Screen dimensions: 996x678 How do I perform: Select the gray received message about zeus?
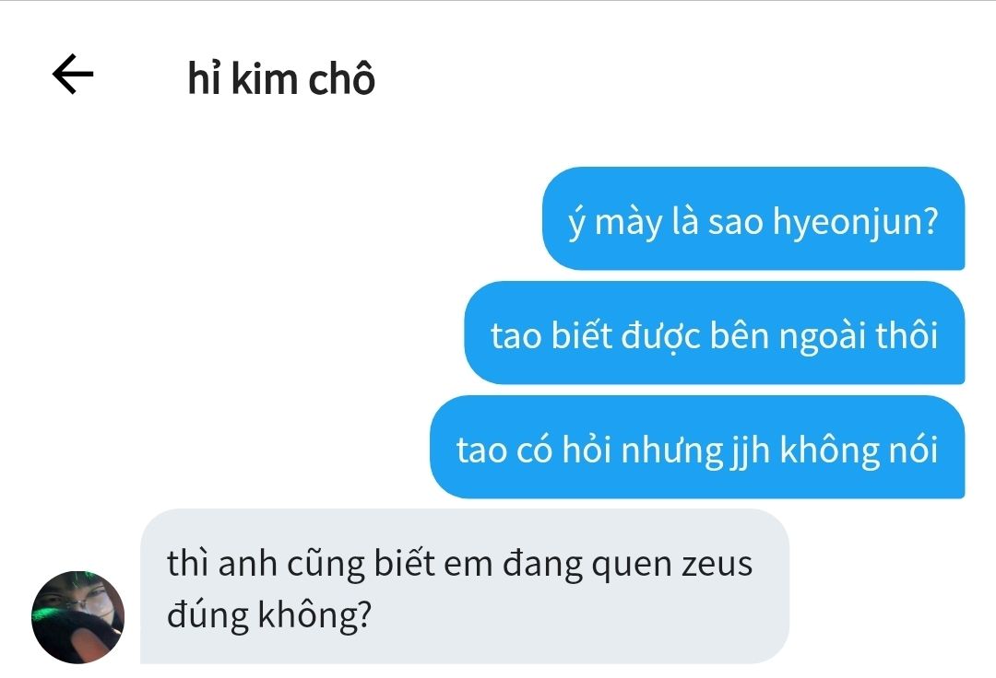pyautogui.click(x=464, y=586)
